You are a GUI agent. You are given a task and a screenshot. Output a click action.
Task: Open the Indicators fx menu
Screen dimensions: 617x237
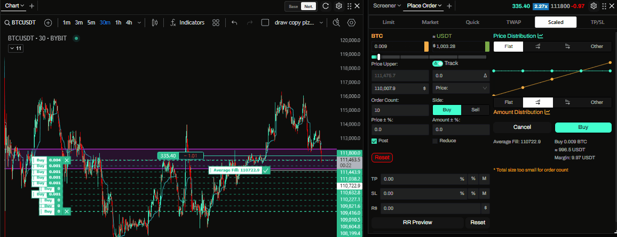point(187,23)
